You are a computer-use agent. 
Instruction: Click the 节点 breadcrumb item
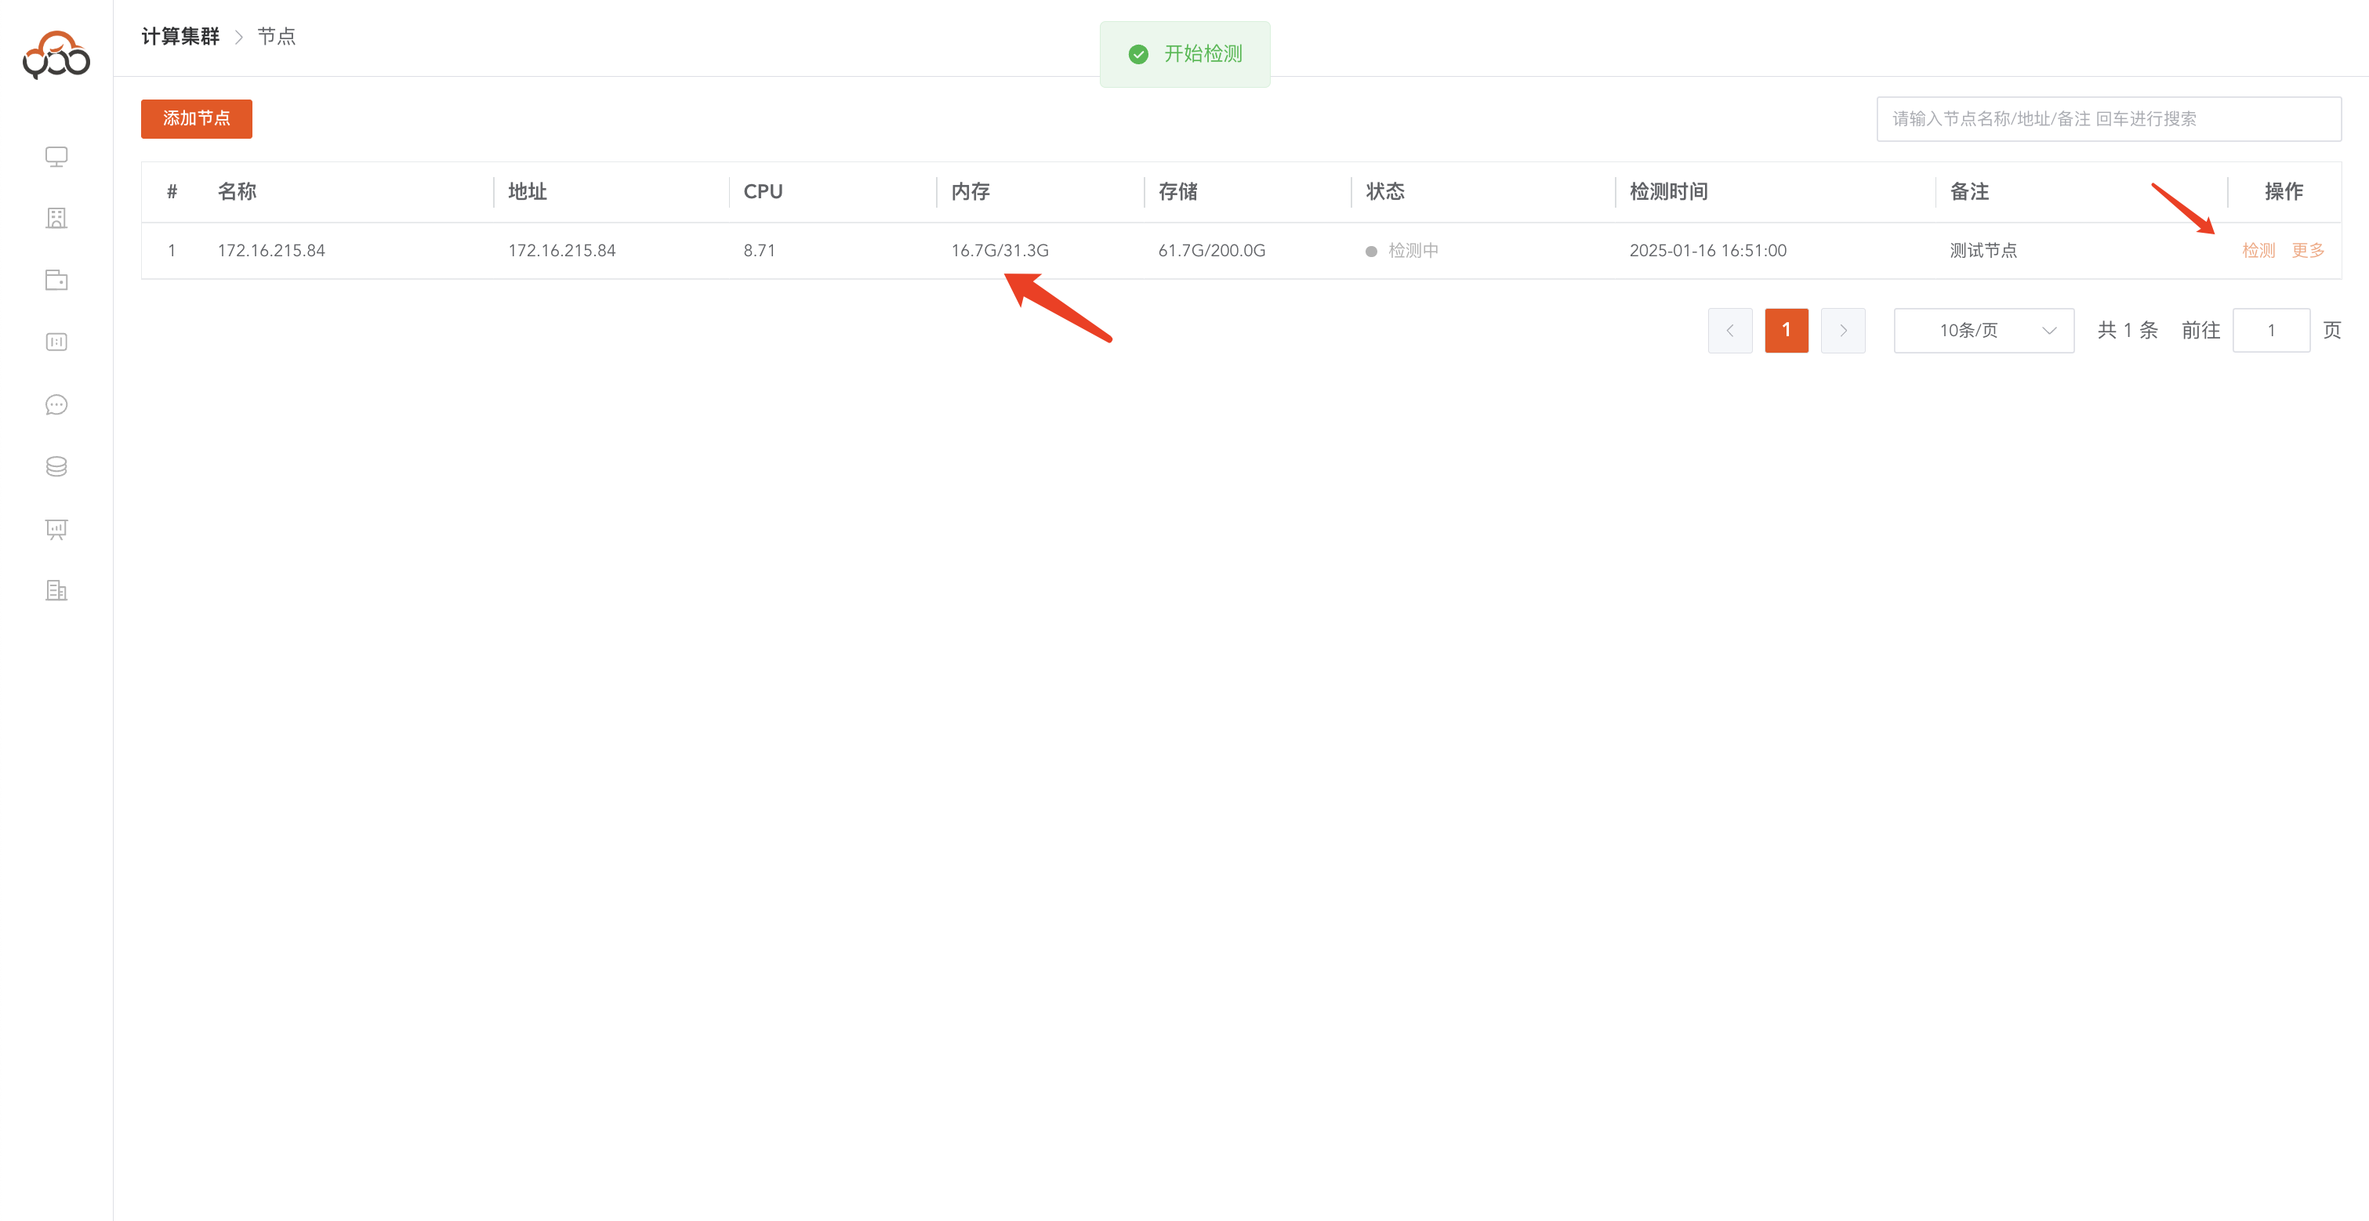click(276, 37)
